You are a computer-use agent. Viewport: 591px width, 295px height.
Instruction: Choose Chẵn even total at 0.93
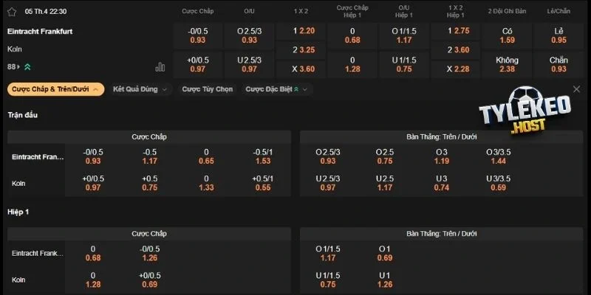point(558,64)
